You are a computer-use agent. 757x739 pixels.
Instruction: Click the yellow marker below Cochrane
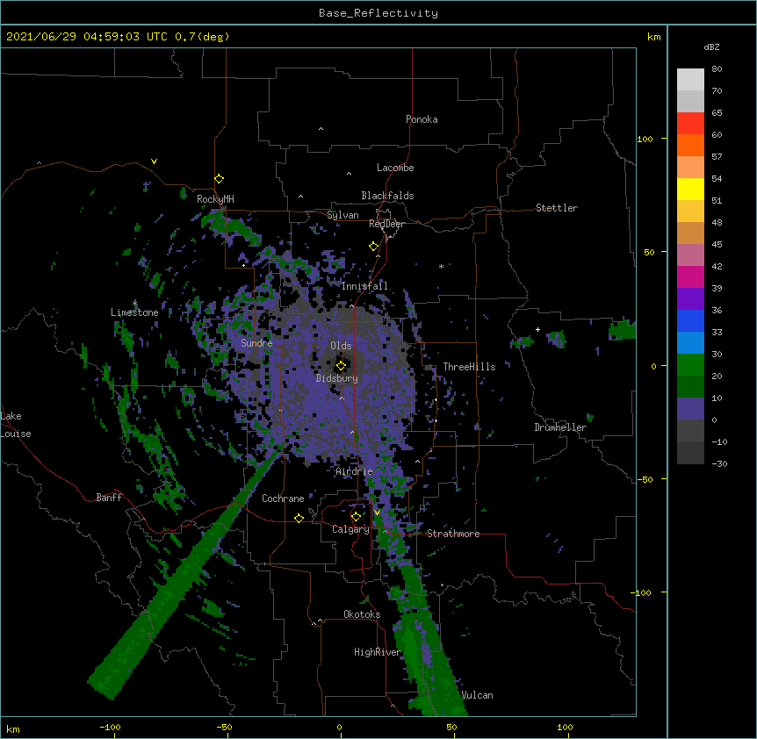(x=299, y=518)
